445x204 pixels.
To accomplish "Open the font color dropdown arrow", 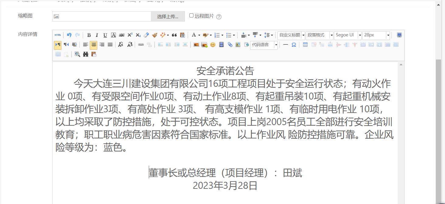I will click(x=199, y=36).
